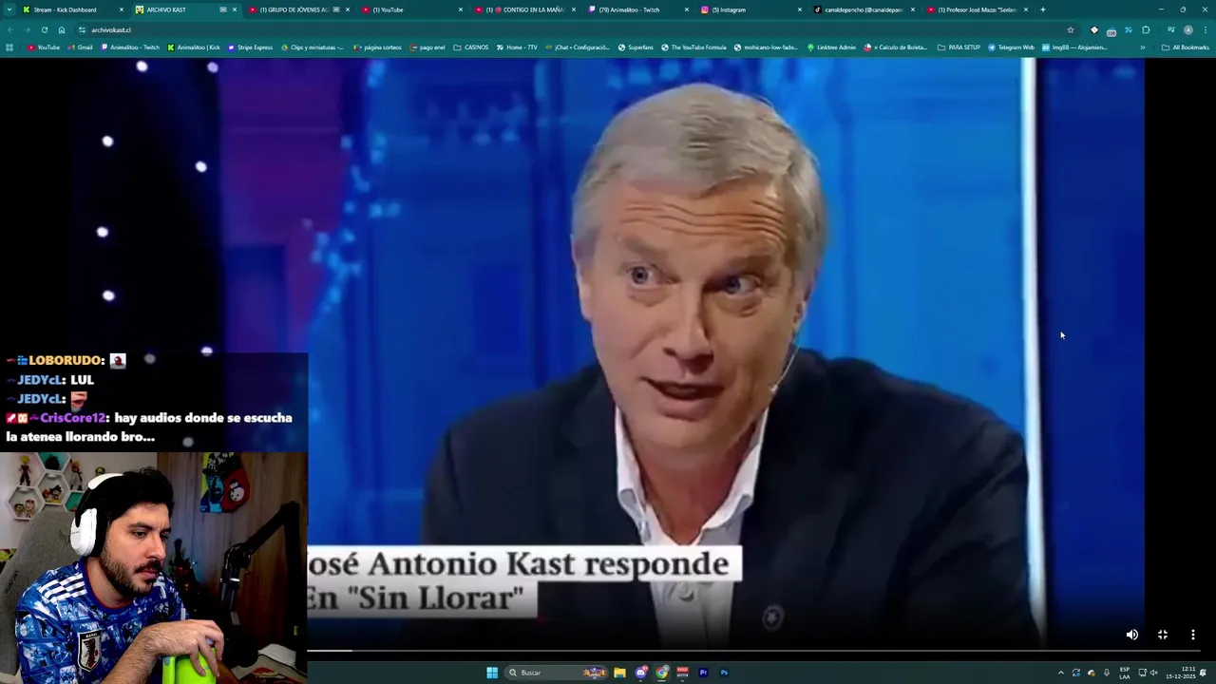The image size is (1216, 684).
Task: Open the Gmail bookmark
Action: tap(80, 47)
